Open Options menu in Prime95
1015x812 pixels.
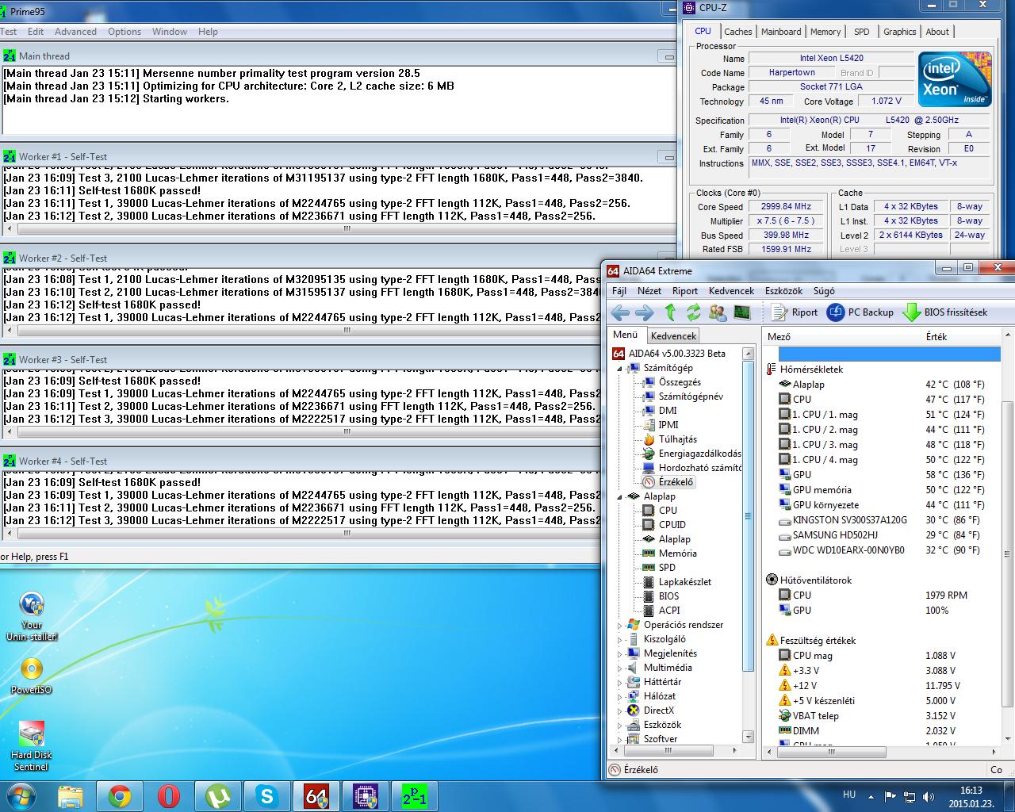click(x=124, y=32)
